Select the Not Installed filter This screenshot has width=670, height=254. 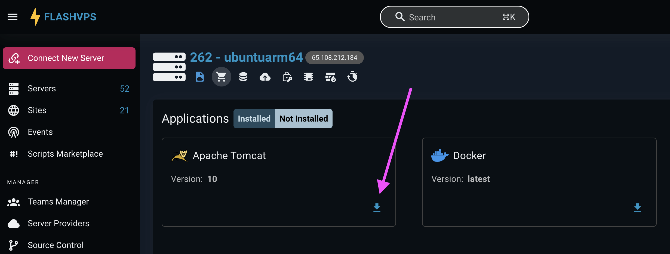[304, 119]
